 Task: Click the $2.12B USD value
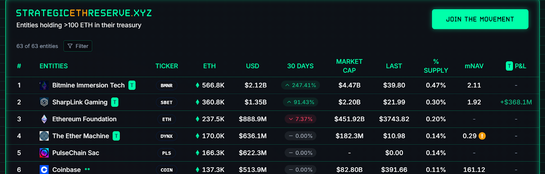pyautogui.click(x=255, y=85)
